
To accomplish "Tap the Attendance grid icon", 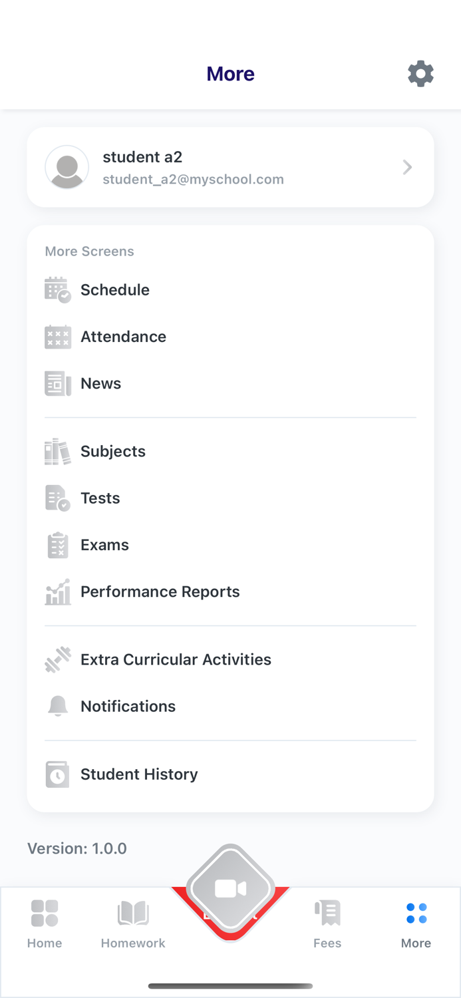I will tap(58, 337).
